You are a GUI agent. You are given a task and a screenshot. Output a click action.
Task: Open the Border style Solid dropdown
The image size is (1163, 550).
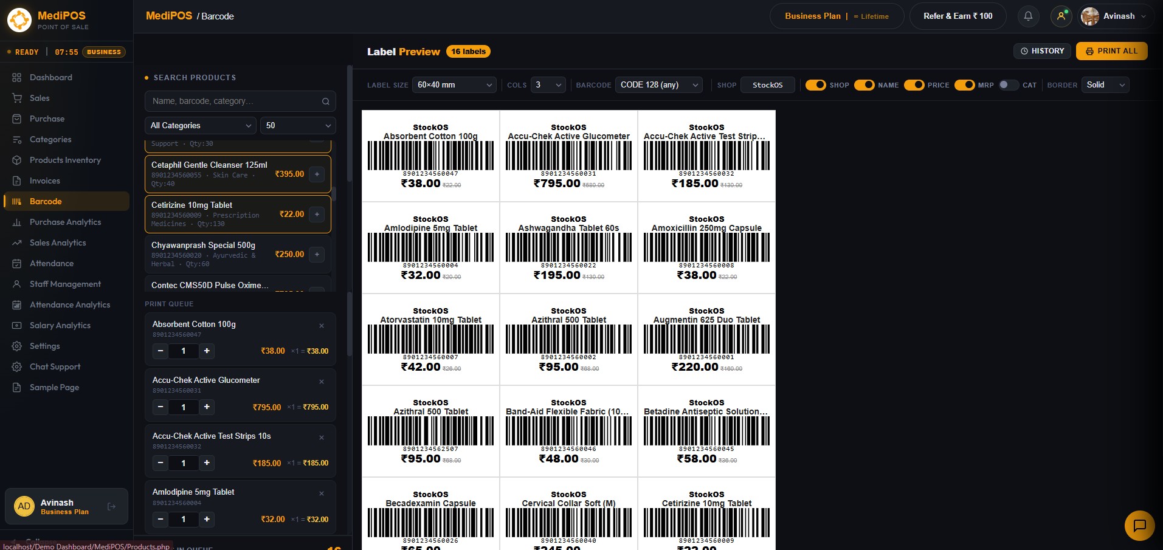click(x=1105, y=85)
